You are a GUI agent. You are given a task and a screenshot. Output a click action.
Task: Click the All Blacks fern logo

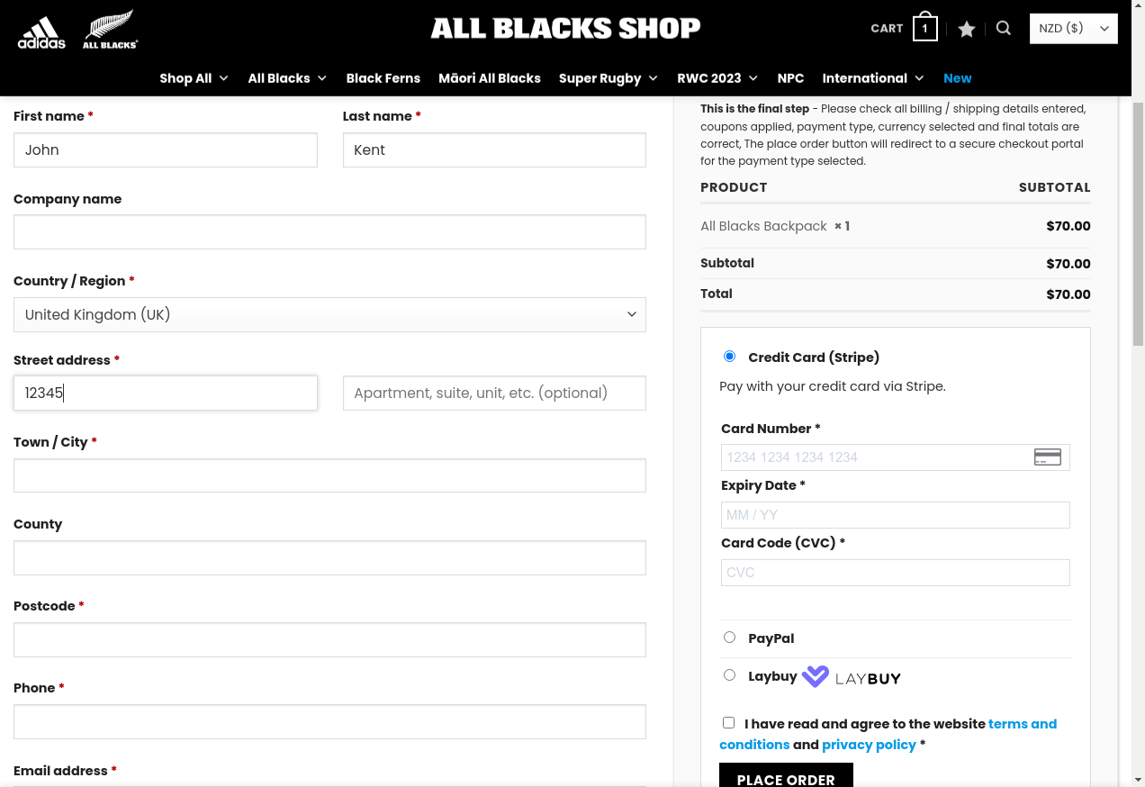tap(110, 30)
